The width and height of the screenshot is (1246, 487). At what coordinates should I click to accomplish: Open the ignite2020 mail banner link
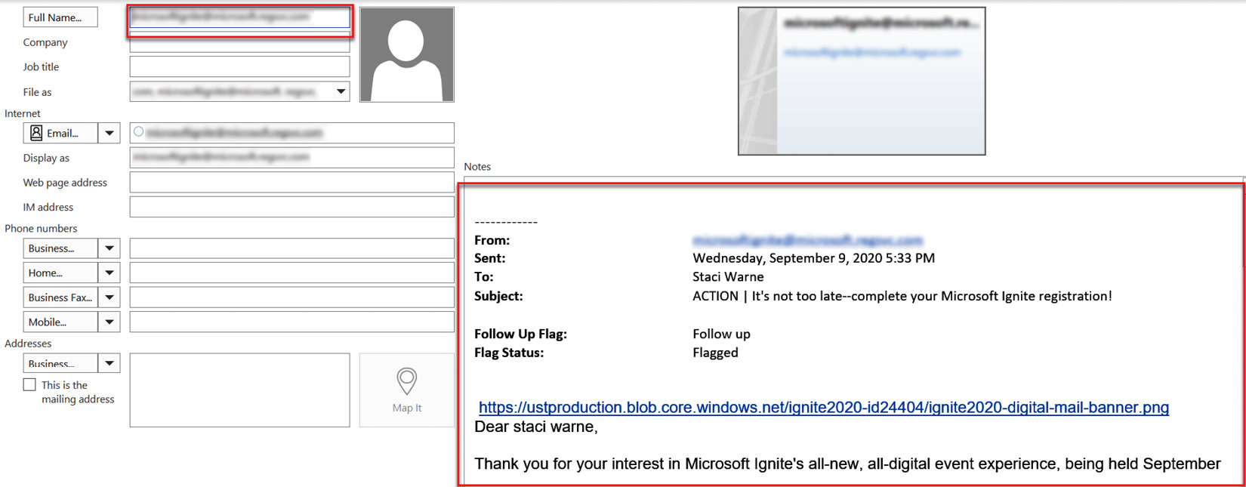tap(824, 408)
